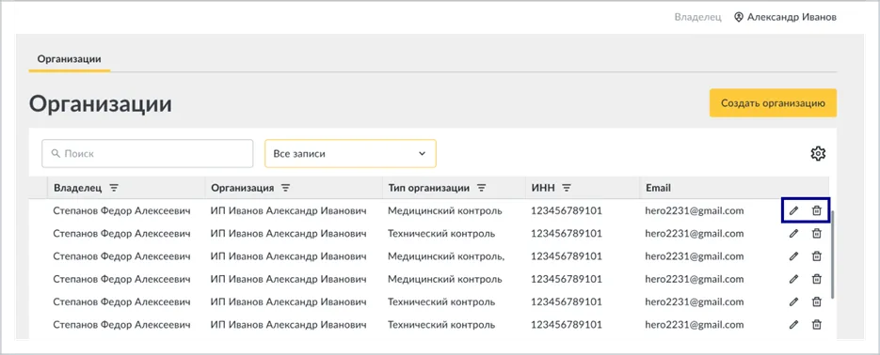Click last row email 'hero2231@gmail.com'
Screen dimensions: 880x355
(695, 324)
